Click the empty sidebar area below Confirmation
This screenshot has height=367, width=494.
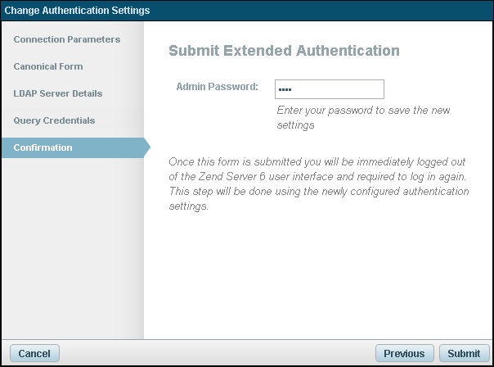[72, 246]
